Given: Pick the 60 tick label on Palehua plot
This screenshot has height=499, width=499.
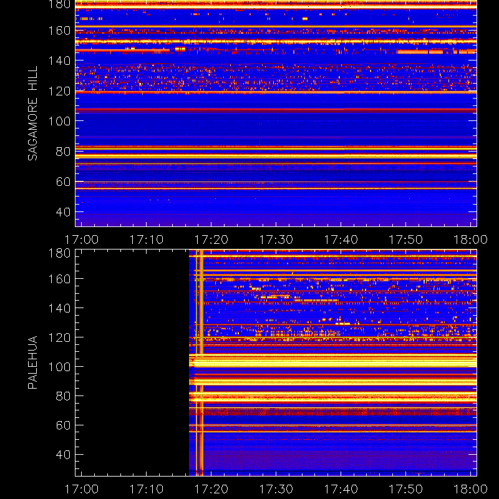Looking at the screenshot, I should coord(63,425).
